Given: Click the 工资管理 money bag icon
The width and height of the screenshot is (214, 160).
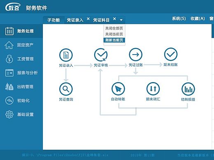Looking at the screenshot, I should coord(9,59).
